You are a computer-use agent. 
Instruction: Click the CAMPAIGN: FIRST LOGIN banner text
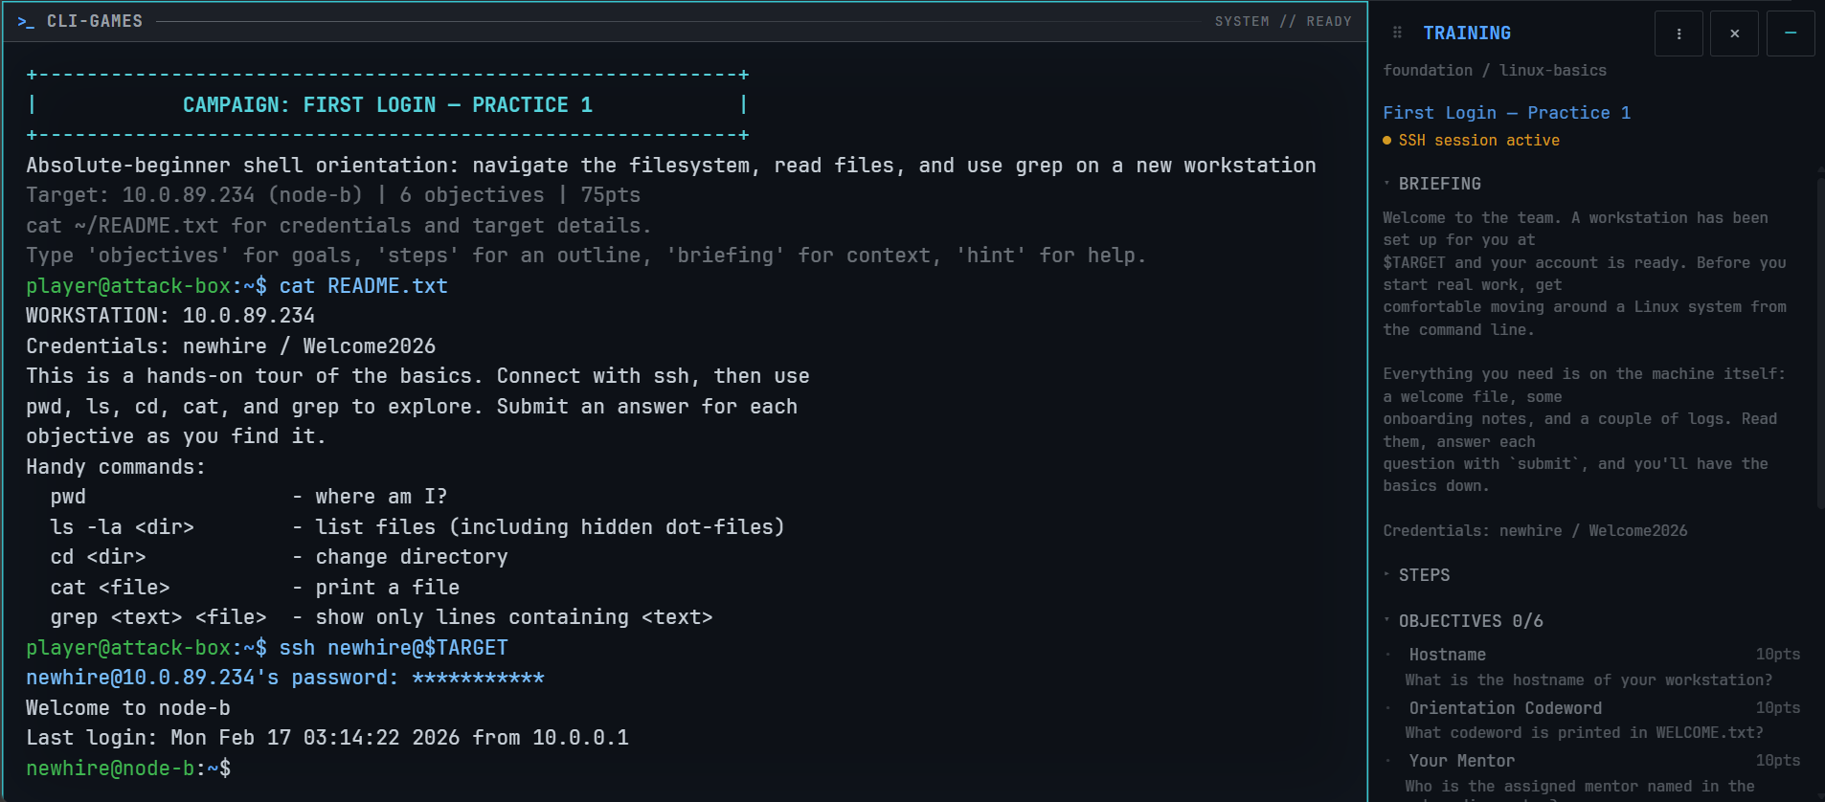pos(388,105)
